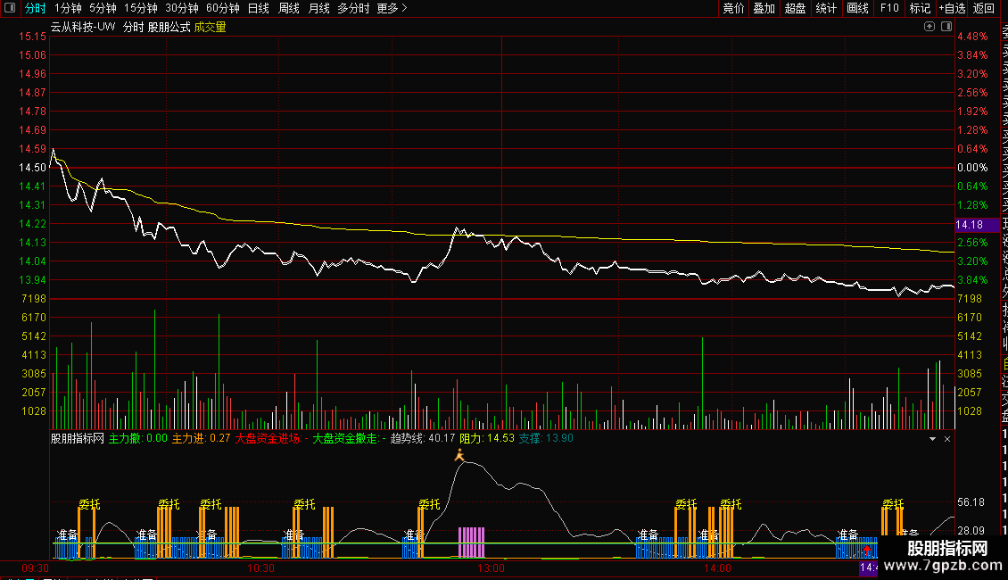
Task: Toggle the 竞价 auction display
Action: pyautogui.click(x=733, y=9)
